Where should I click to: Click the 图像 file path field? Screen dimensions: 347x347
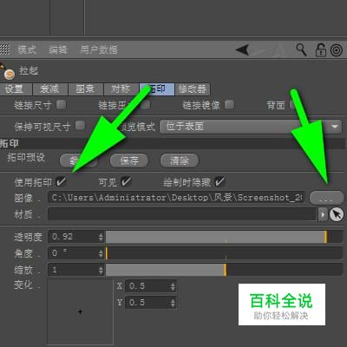click(x=176, y=198)
